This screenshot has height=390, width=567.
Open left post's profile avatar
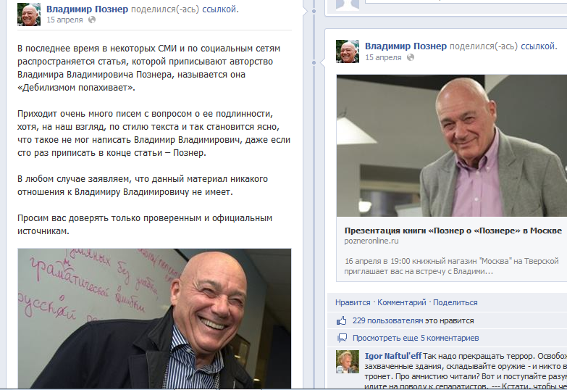click(29, 14)
